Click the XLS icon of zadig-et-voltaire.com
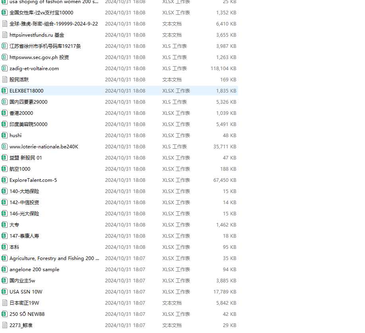Screen dimensions: 365x333 point(4,69)
